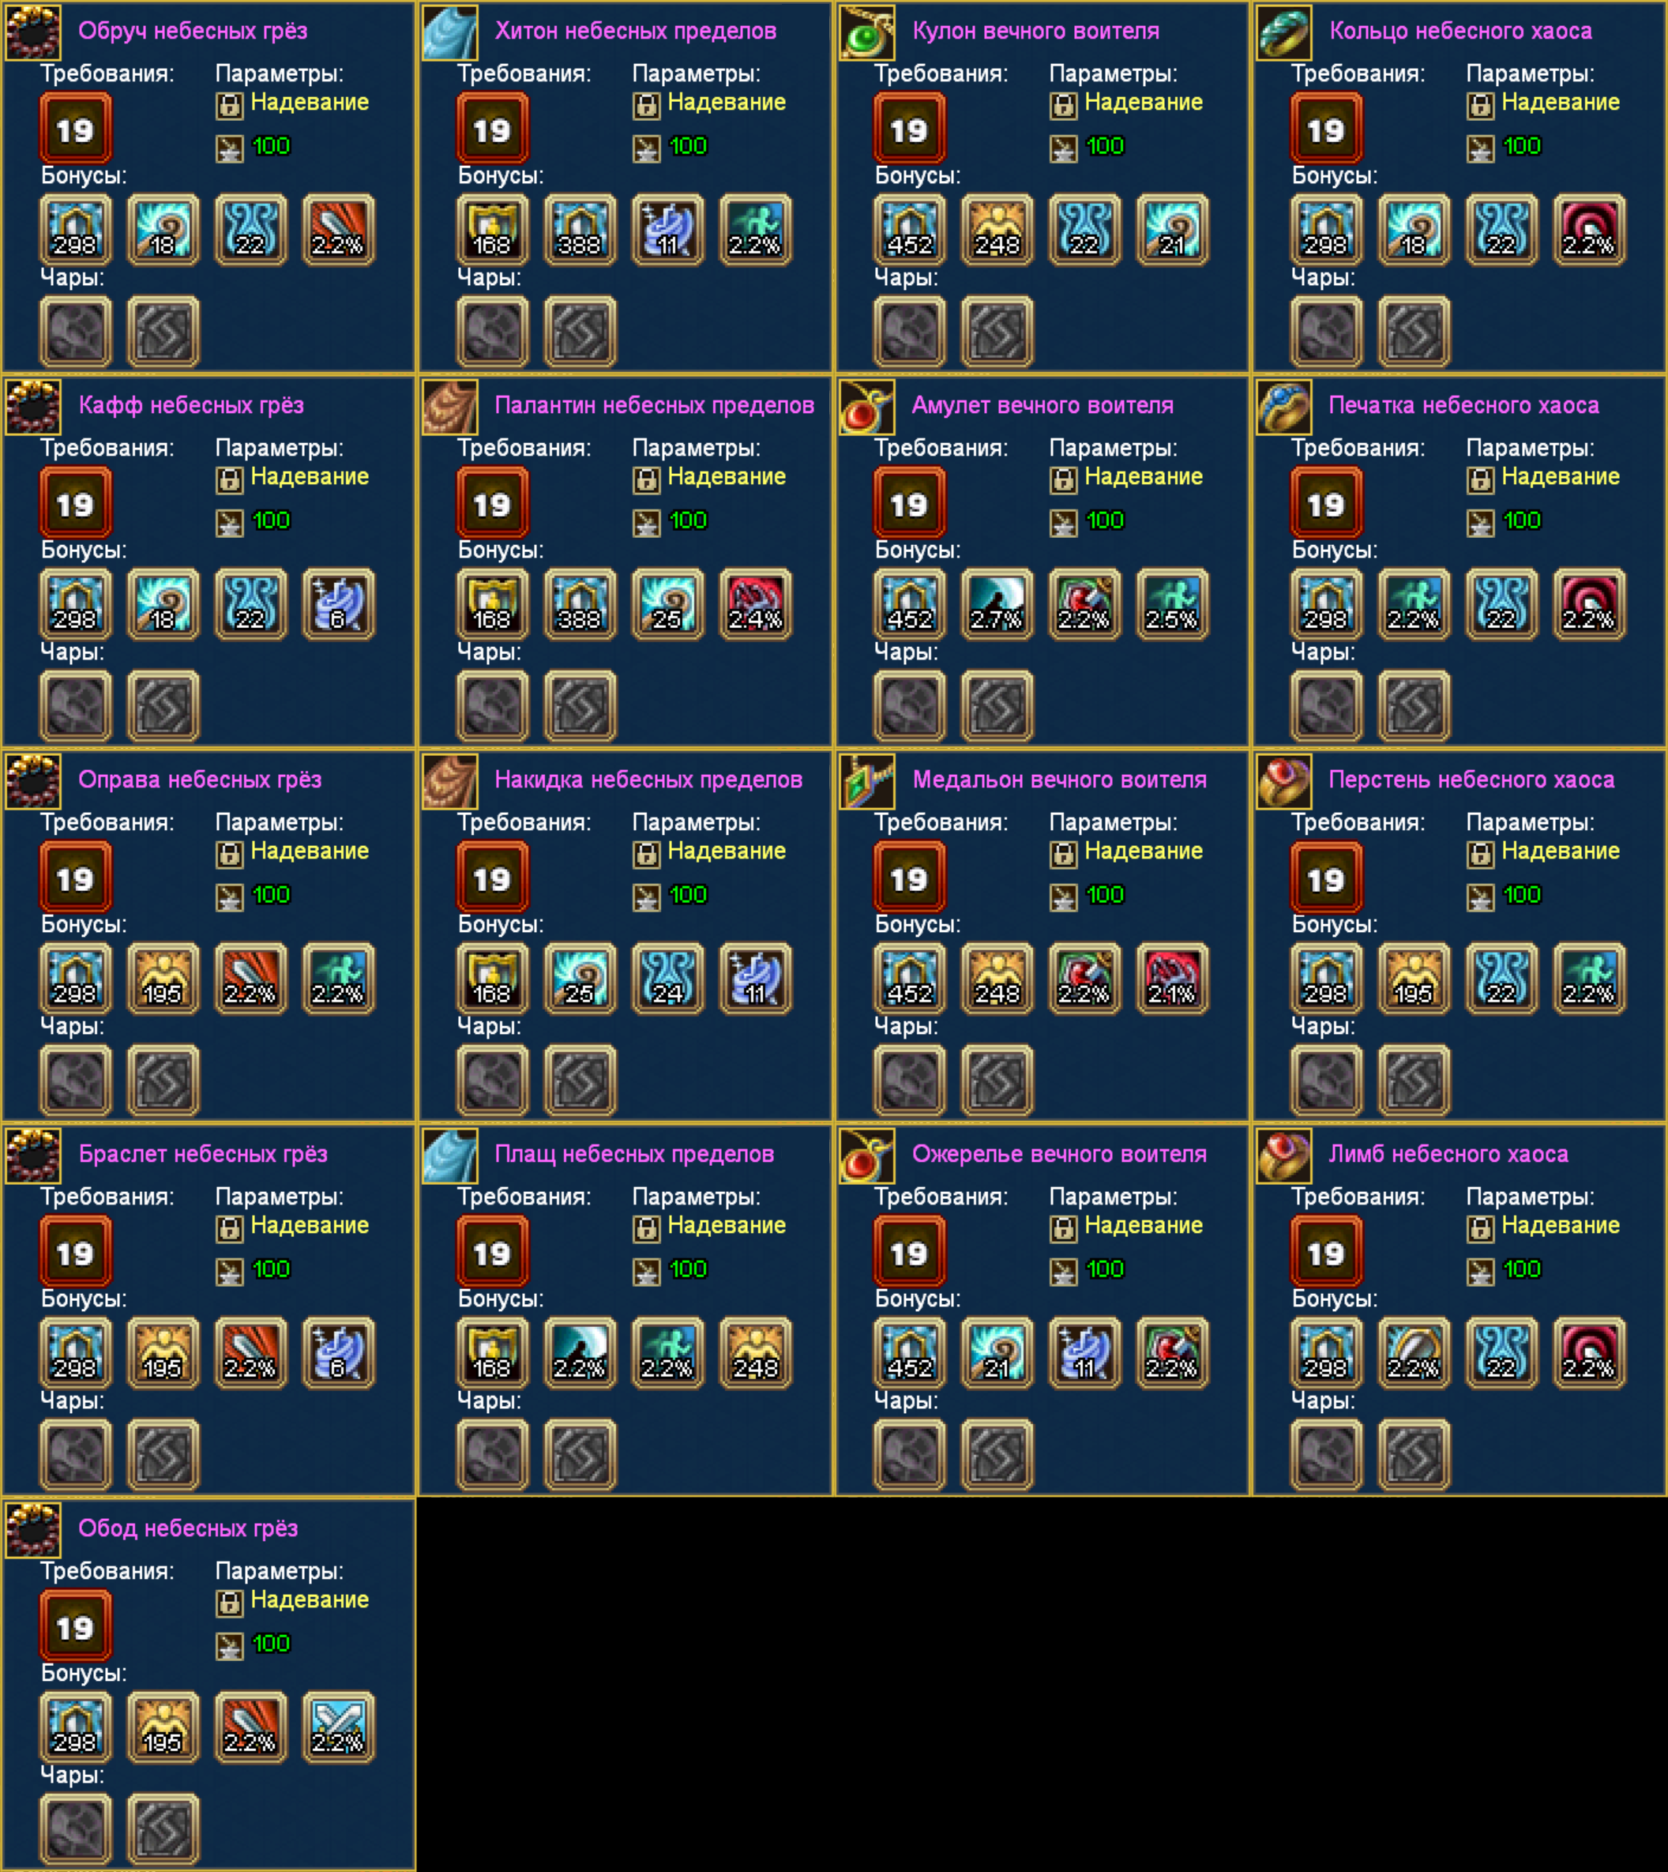The width and height of the screenshot is (1668, 1872).
Task: Click the 24 bonus on Накидка небесных пределов
Action: (x=668, y=978)
